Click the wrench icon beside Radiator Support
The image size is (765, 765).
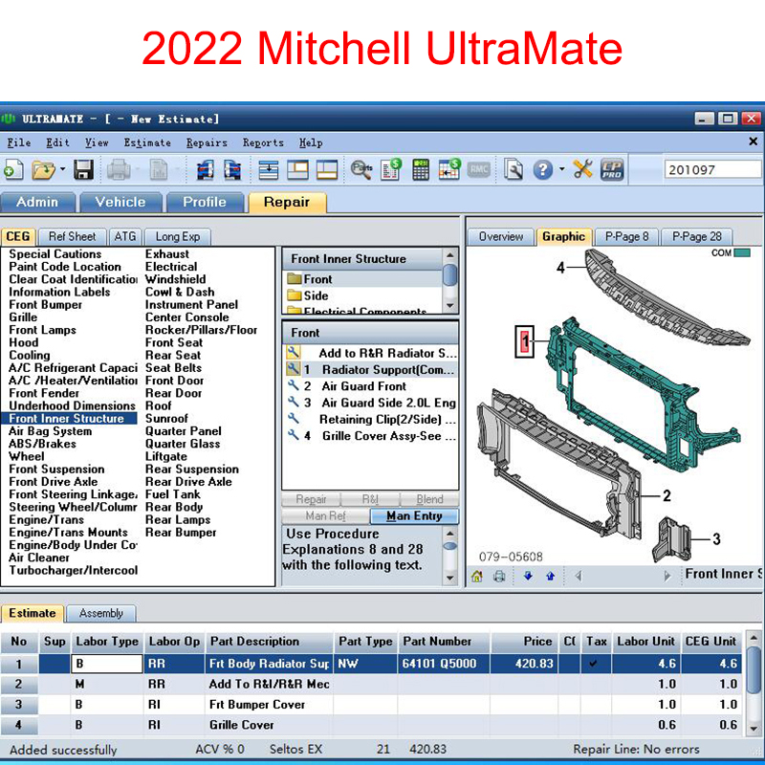pos(293,369)
